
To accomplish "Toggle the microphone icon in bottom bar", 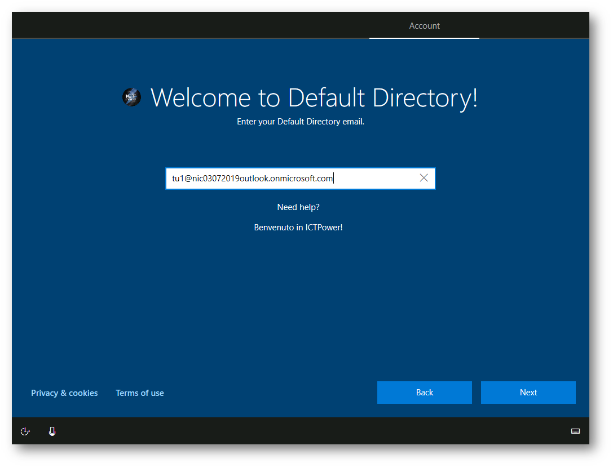I will pyautogui.click(x=52, y=431).
